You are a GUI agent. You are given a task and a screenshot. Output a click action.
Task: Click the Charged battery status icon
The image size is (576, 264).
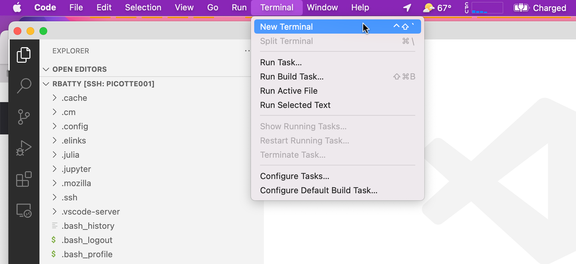(x=540, y=8)
